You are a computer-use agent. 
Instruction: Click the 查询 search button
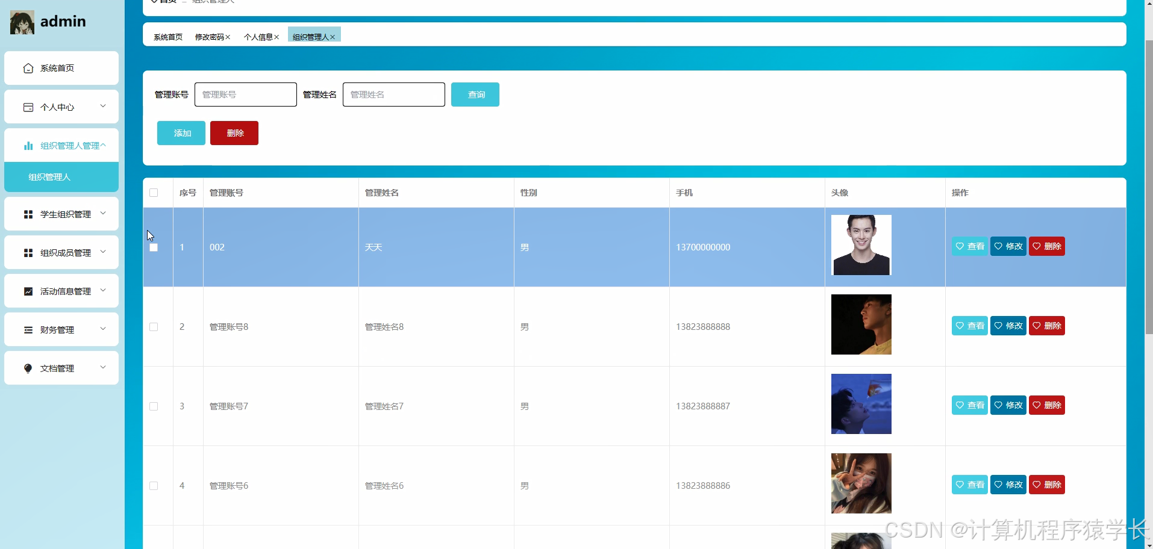pos(475,95)
